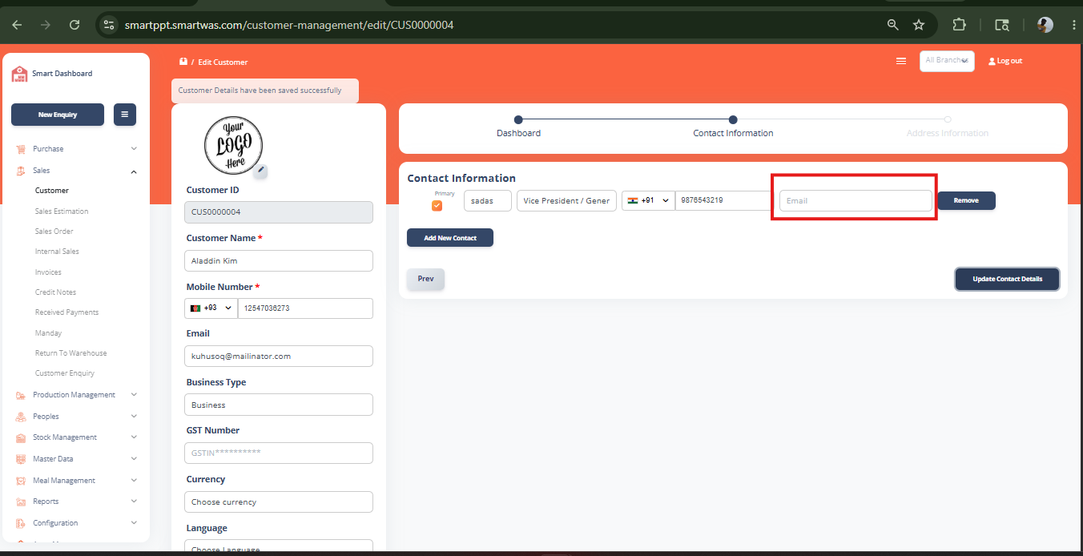Open Internal Sales menu item
The image size is (1083, 556).
pos(57,252)
